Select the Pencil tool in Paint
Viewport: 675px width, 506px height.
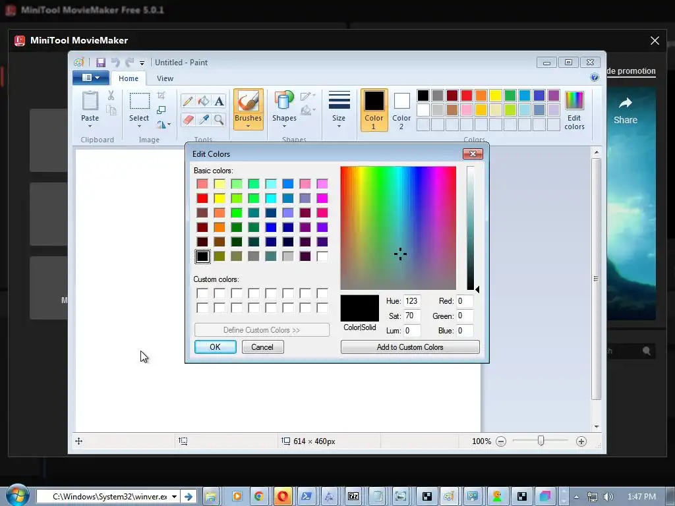pos(188,101)
